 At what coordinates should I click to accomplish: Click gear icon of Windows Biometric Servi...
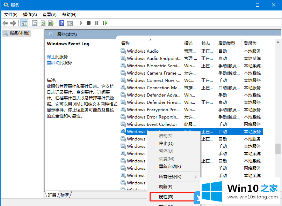click(x=123, y=66)
